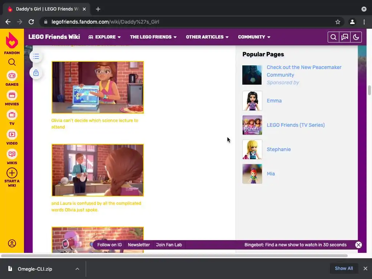Open Stephanie page link
Viewport: 372px width, 279px height.
click(x=279, y=149)
